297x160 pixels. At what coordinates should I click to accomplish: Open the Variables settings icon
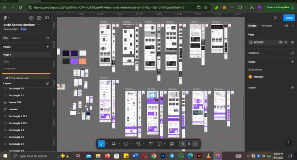pos(293,53)
